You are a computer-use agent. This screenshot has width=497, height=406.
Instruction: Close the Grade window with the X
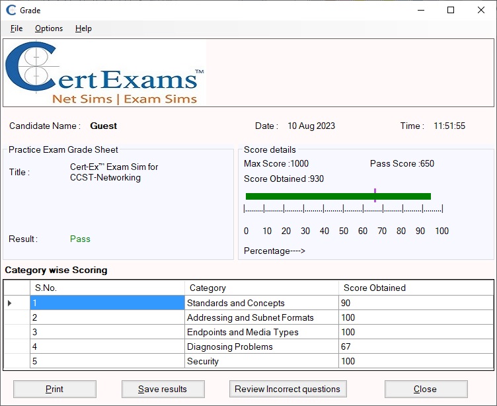pyautogui.click(x=481, y=10)
